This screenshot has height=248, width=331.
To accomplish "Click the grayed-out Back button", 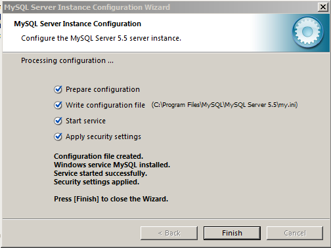I will [169, 233].
